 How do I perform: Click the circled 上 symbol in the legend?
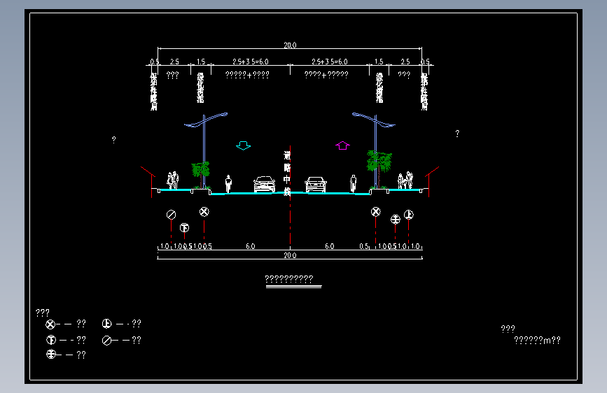tap(107, 323)
